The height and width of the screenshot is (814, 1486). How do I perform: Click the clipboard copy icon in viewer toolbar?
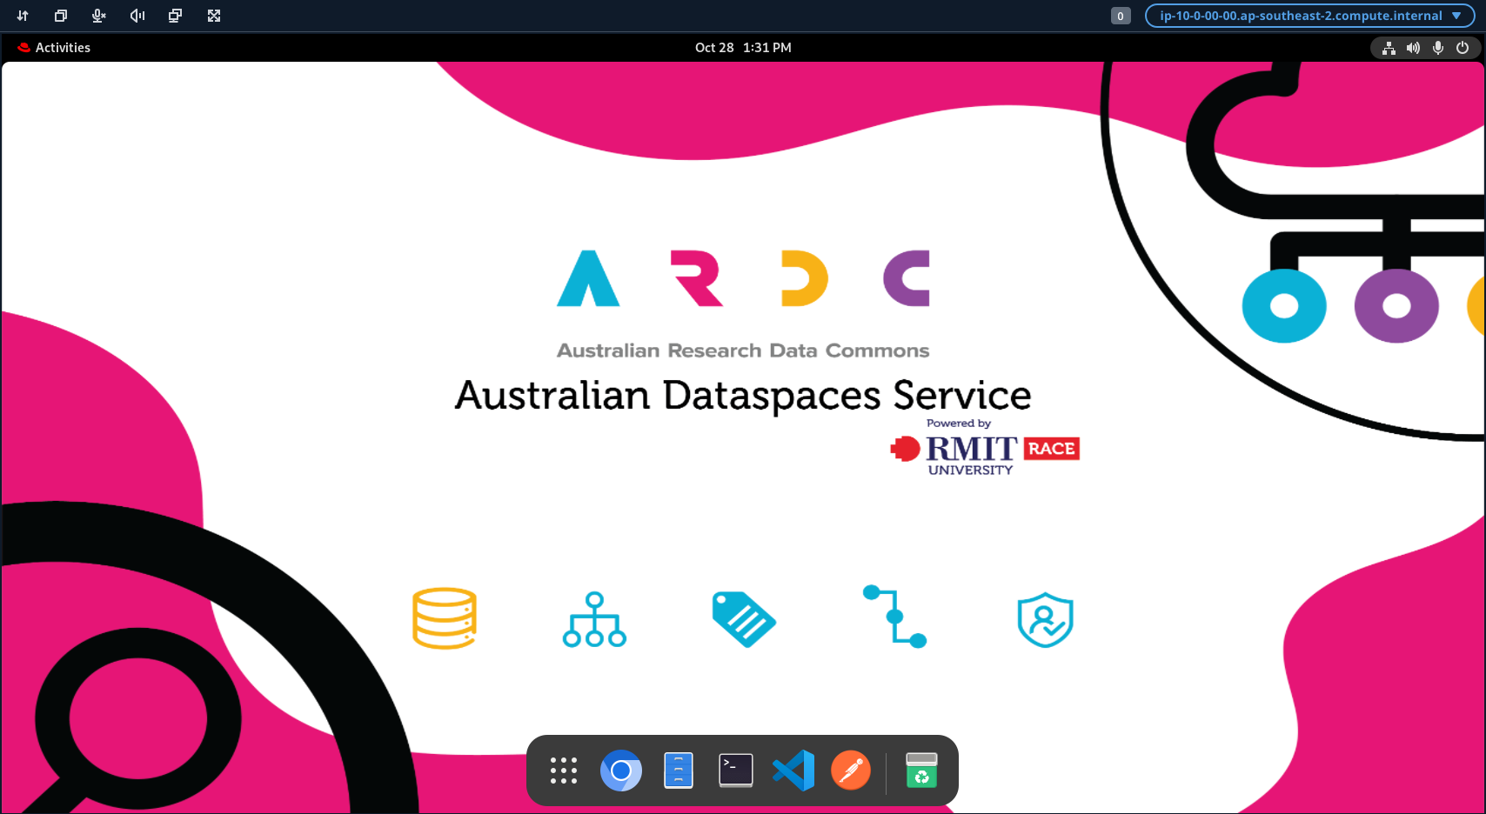(61, 16)
